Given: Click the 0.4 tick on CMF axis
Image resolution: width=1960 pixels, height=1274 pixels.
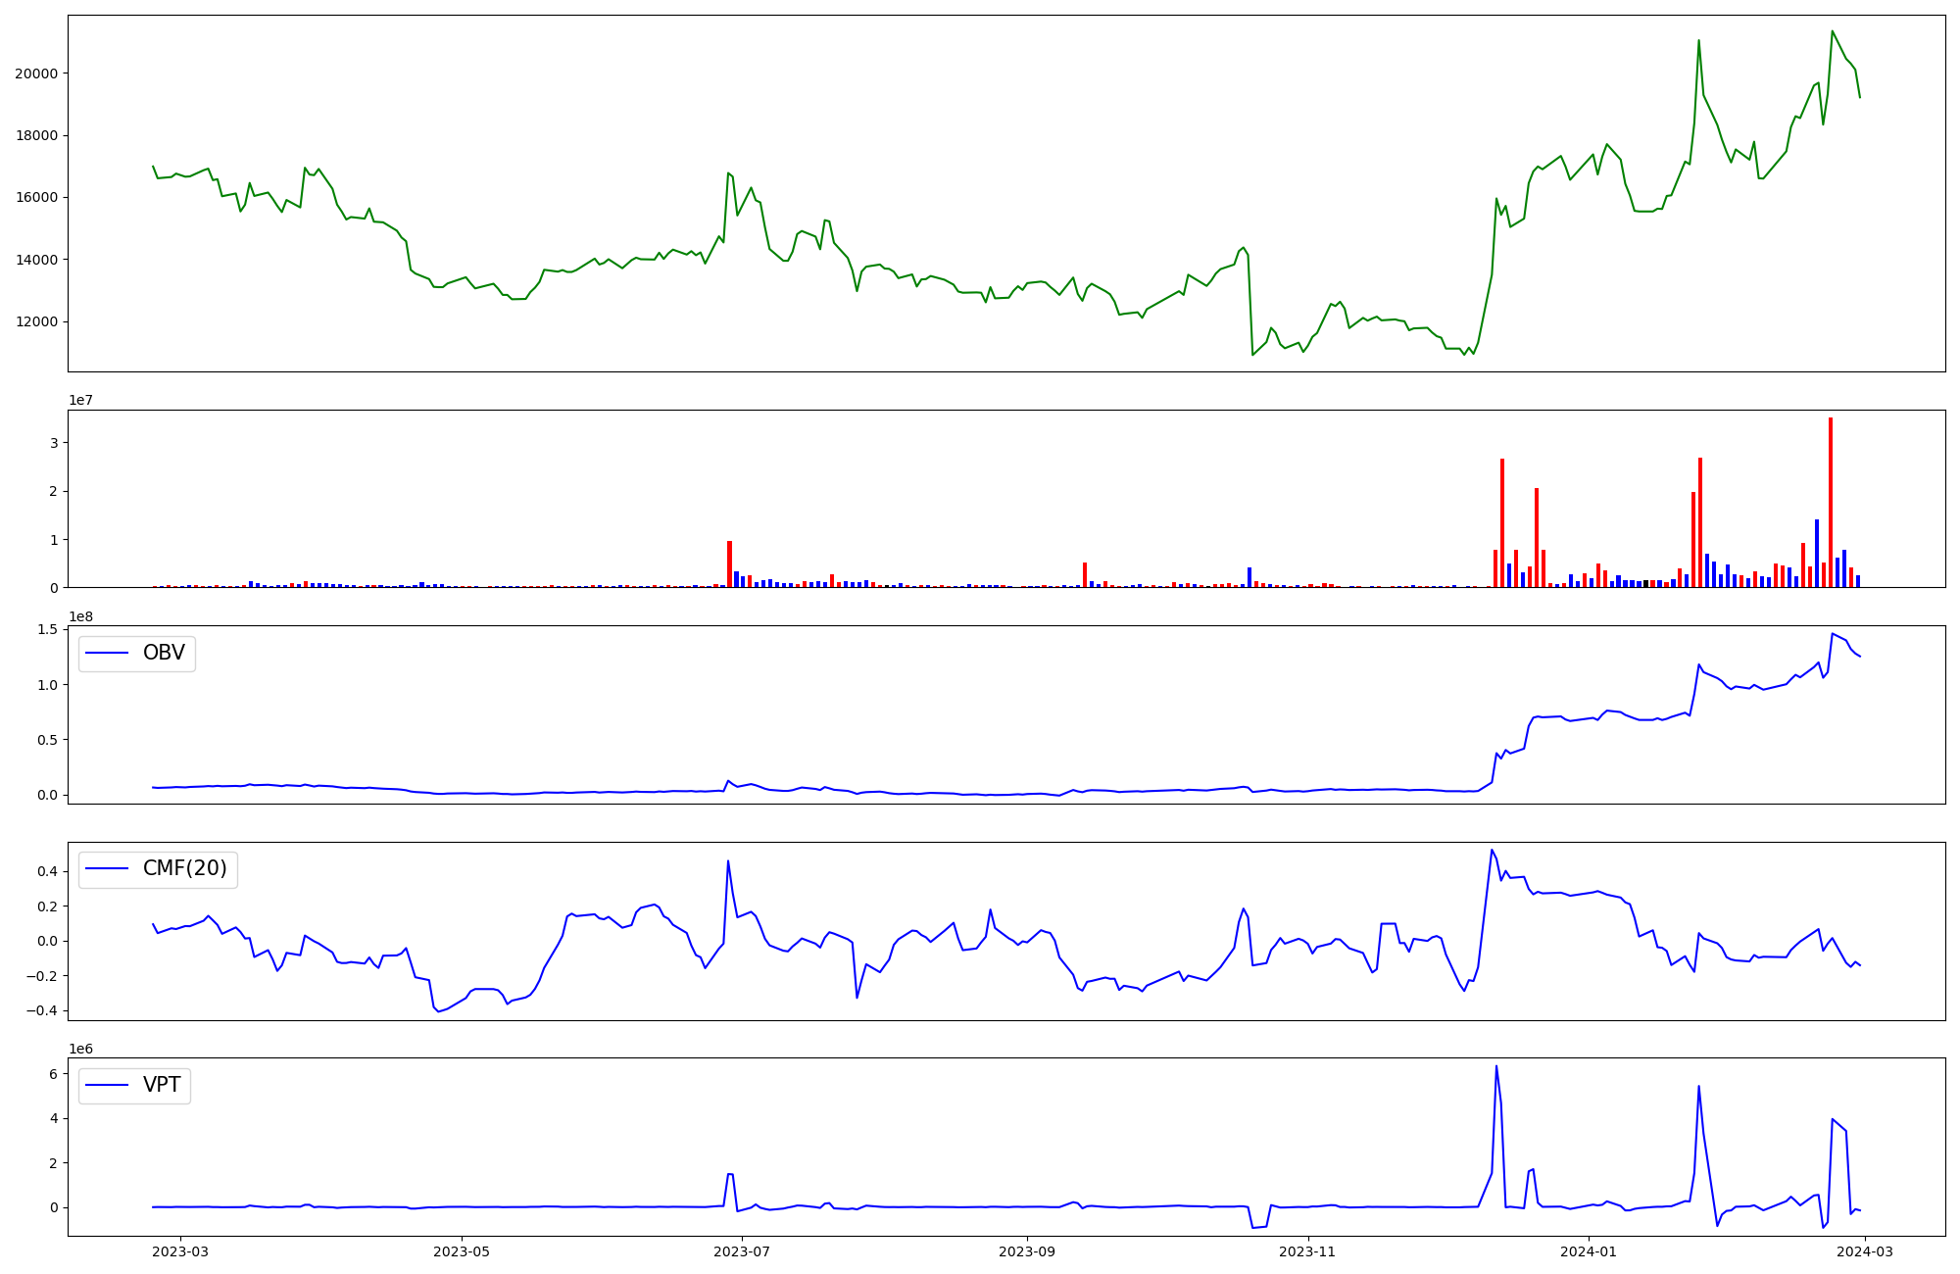Looking at the screenshot, I should pyautogui.click(x=46, y=871).
